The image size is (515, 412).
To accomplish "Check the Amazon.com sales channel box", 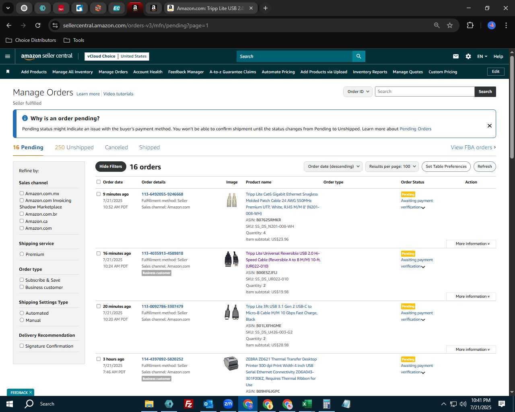I will point(22,228).
